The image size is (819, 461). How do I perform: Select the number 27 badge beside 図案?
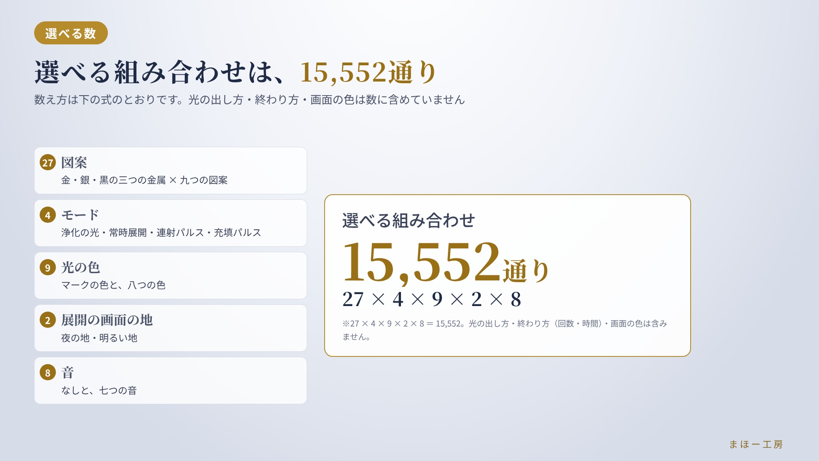pos(48,163)
